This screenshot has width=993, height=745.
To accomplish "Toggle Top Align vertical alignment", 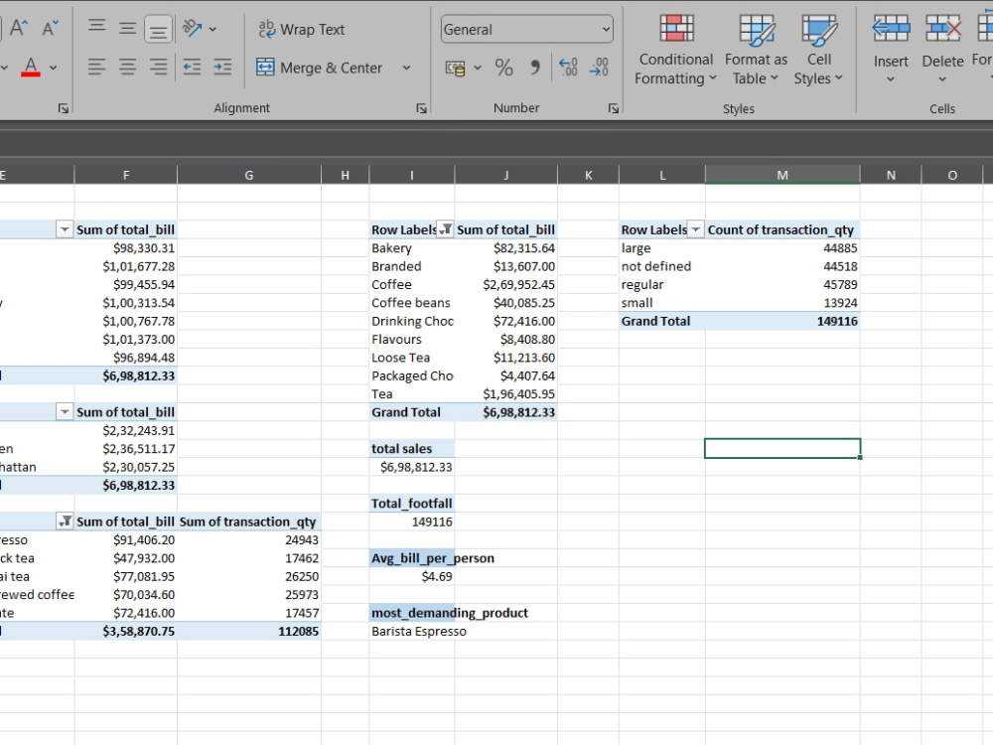I will (x=96, y=28).
